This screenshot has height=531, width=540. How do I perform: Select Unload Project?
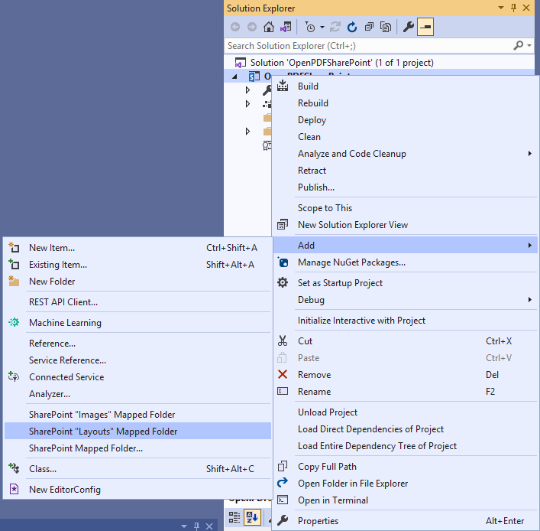click(x=405, y=412)
